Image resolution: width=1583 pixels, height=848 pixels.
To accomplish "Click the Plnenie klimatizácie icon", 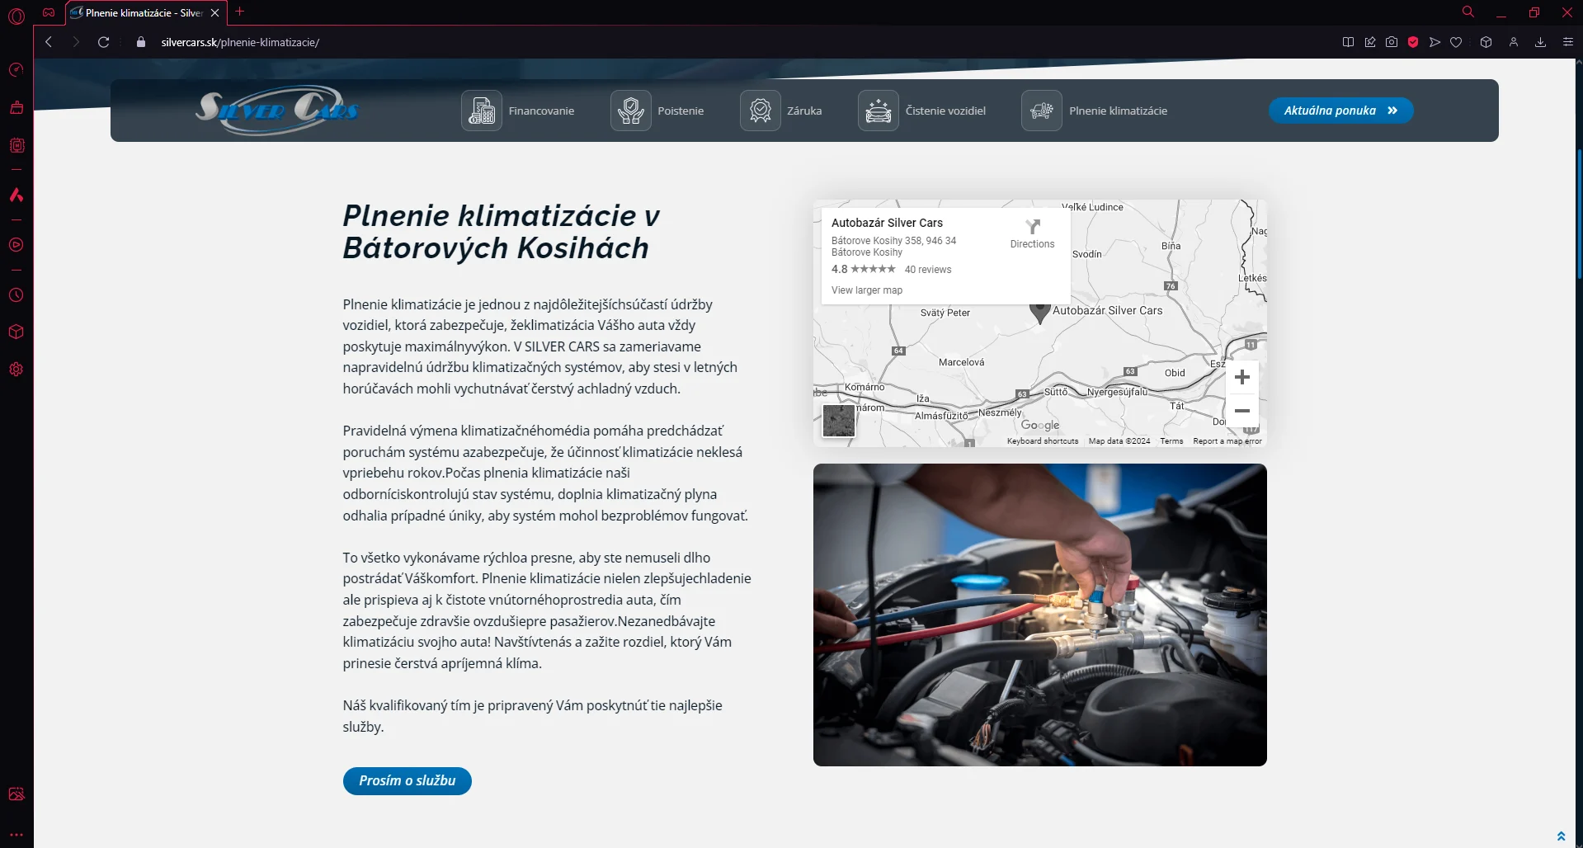I will click(1041, 111).
